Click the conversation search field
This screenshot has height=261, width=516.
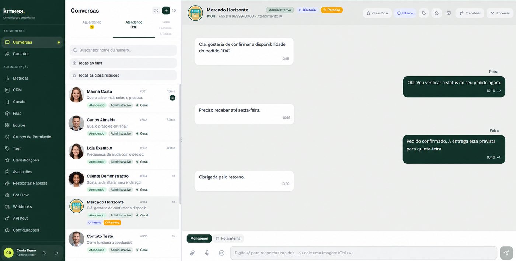pyautogui.click(x=123, y=50)
